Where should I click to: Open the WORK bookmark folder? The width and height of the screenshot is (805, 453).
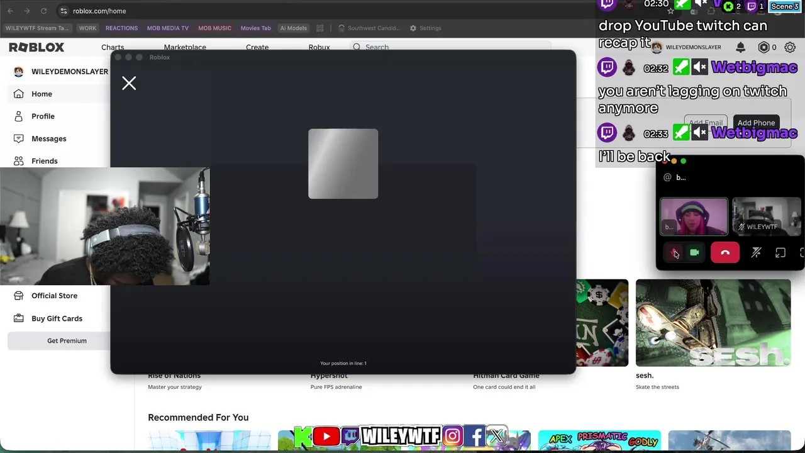tap(87, 28)
